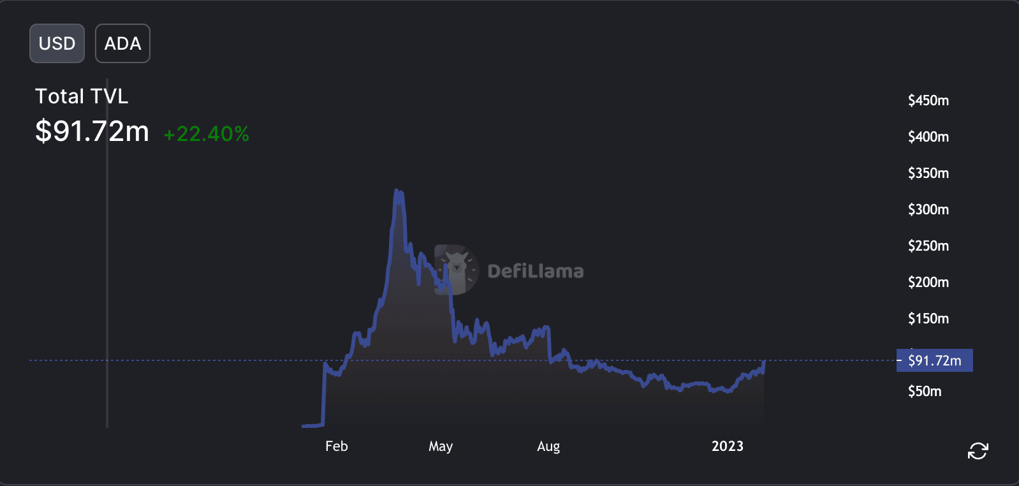
Task: Click the $450m y-axis label
Action: click(928, 100)
